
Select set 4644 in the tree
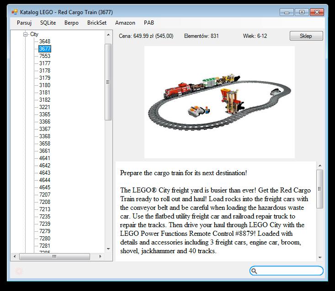click(45, 180)
